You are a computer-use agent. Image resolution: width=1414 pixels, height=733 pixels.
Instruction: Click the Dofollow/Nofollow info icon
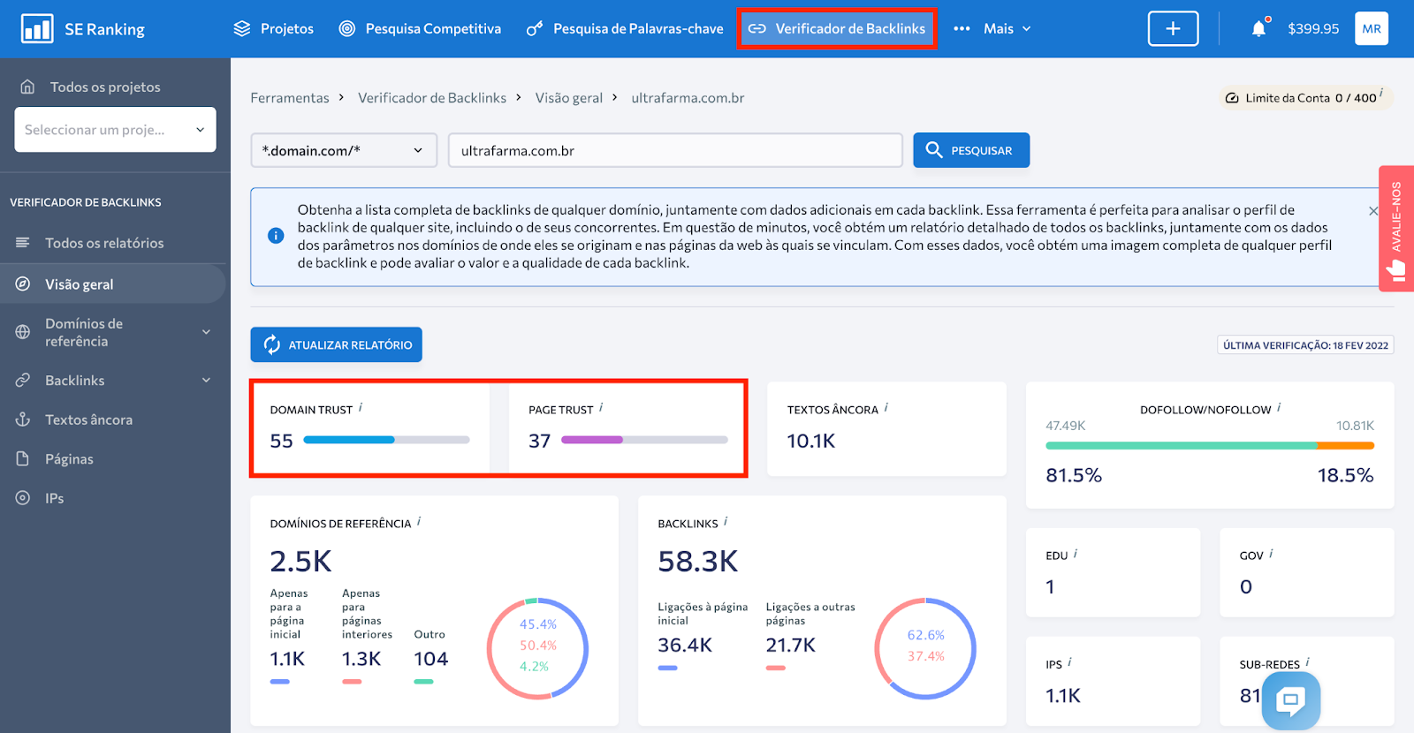pyautogui.click(x=1279, y=407)
